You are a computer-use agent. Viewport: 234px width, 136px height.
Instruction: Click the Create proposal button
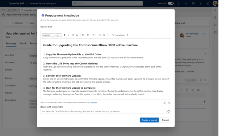[x=149, y=120]
